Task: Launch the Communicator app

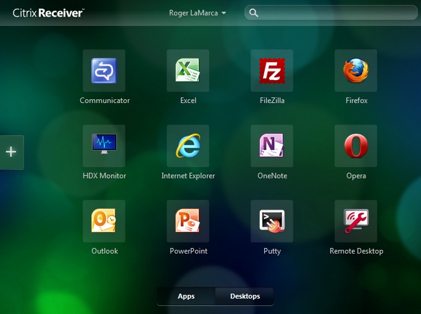Action: point(104,71)
